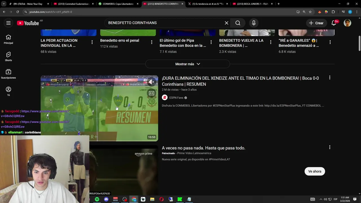Open Suscripciones in the sidebar
Viewport: 361px width, 203px height.
(x=8, y=74)
